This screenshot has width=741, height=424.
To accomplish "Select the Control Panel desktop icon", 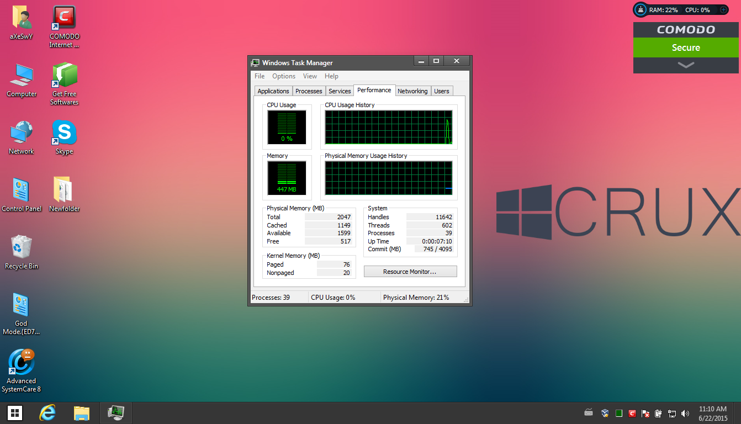I will [x=22, y=195].
